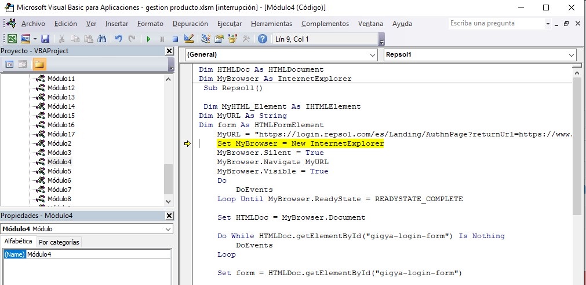Click the code window vertical scrollbar thumb
The height and width of the screenshot is (285, 586).
tap(577, 147)
